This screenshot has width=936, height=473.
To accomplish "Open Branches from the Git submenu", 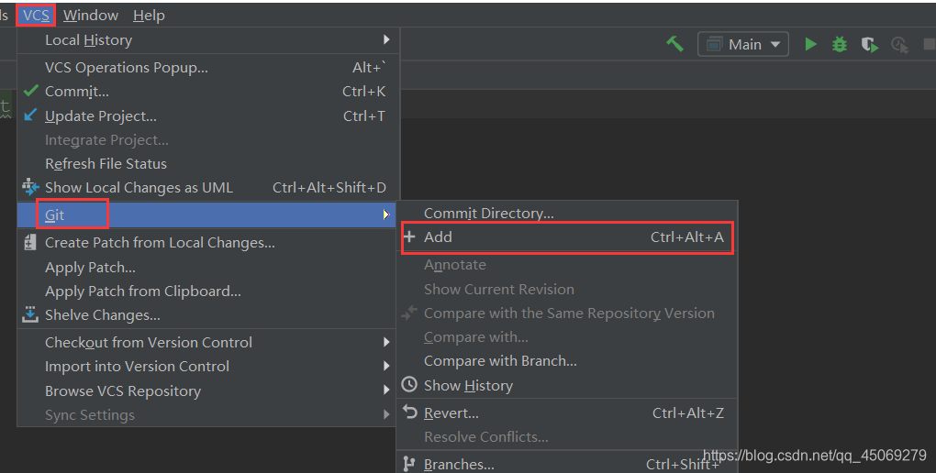I will point(567,464).
